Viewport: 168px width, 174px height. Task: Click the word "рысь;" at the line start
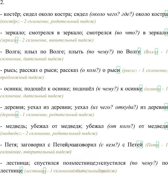11,70
